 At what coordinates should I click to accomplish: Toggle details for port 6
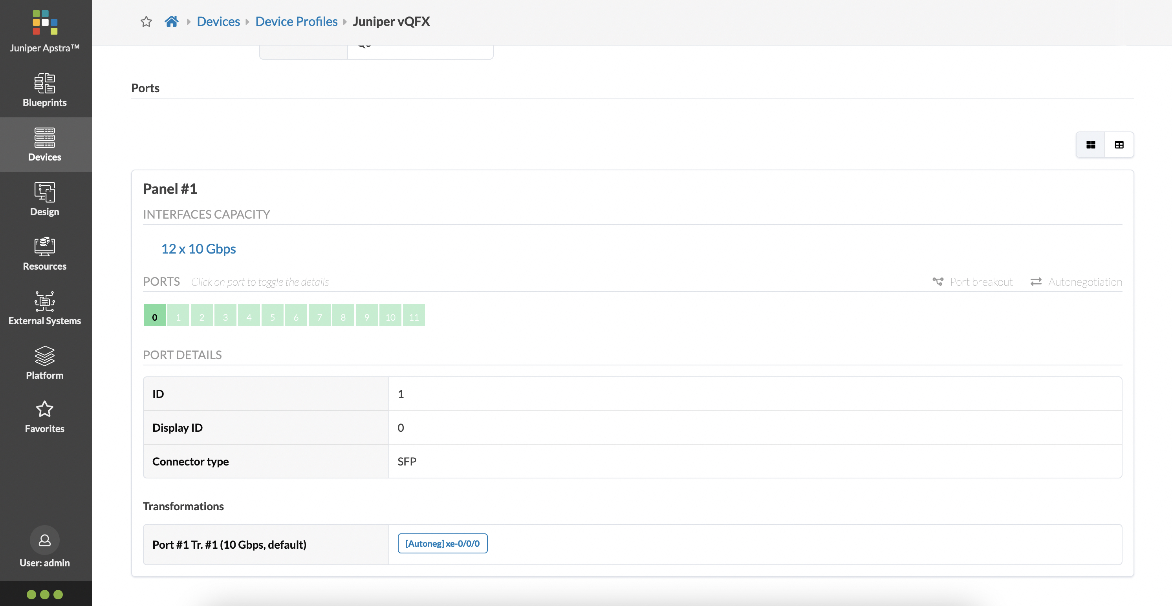tap(296, 315)
